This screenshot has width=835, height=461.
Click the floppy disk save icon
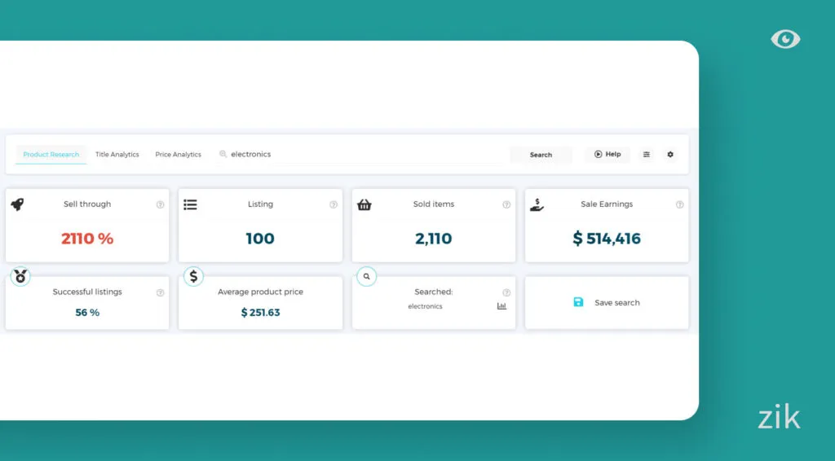pyautogui.click(x=578, y=302)
